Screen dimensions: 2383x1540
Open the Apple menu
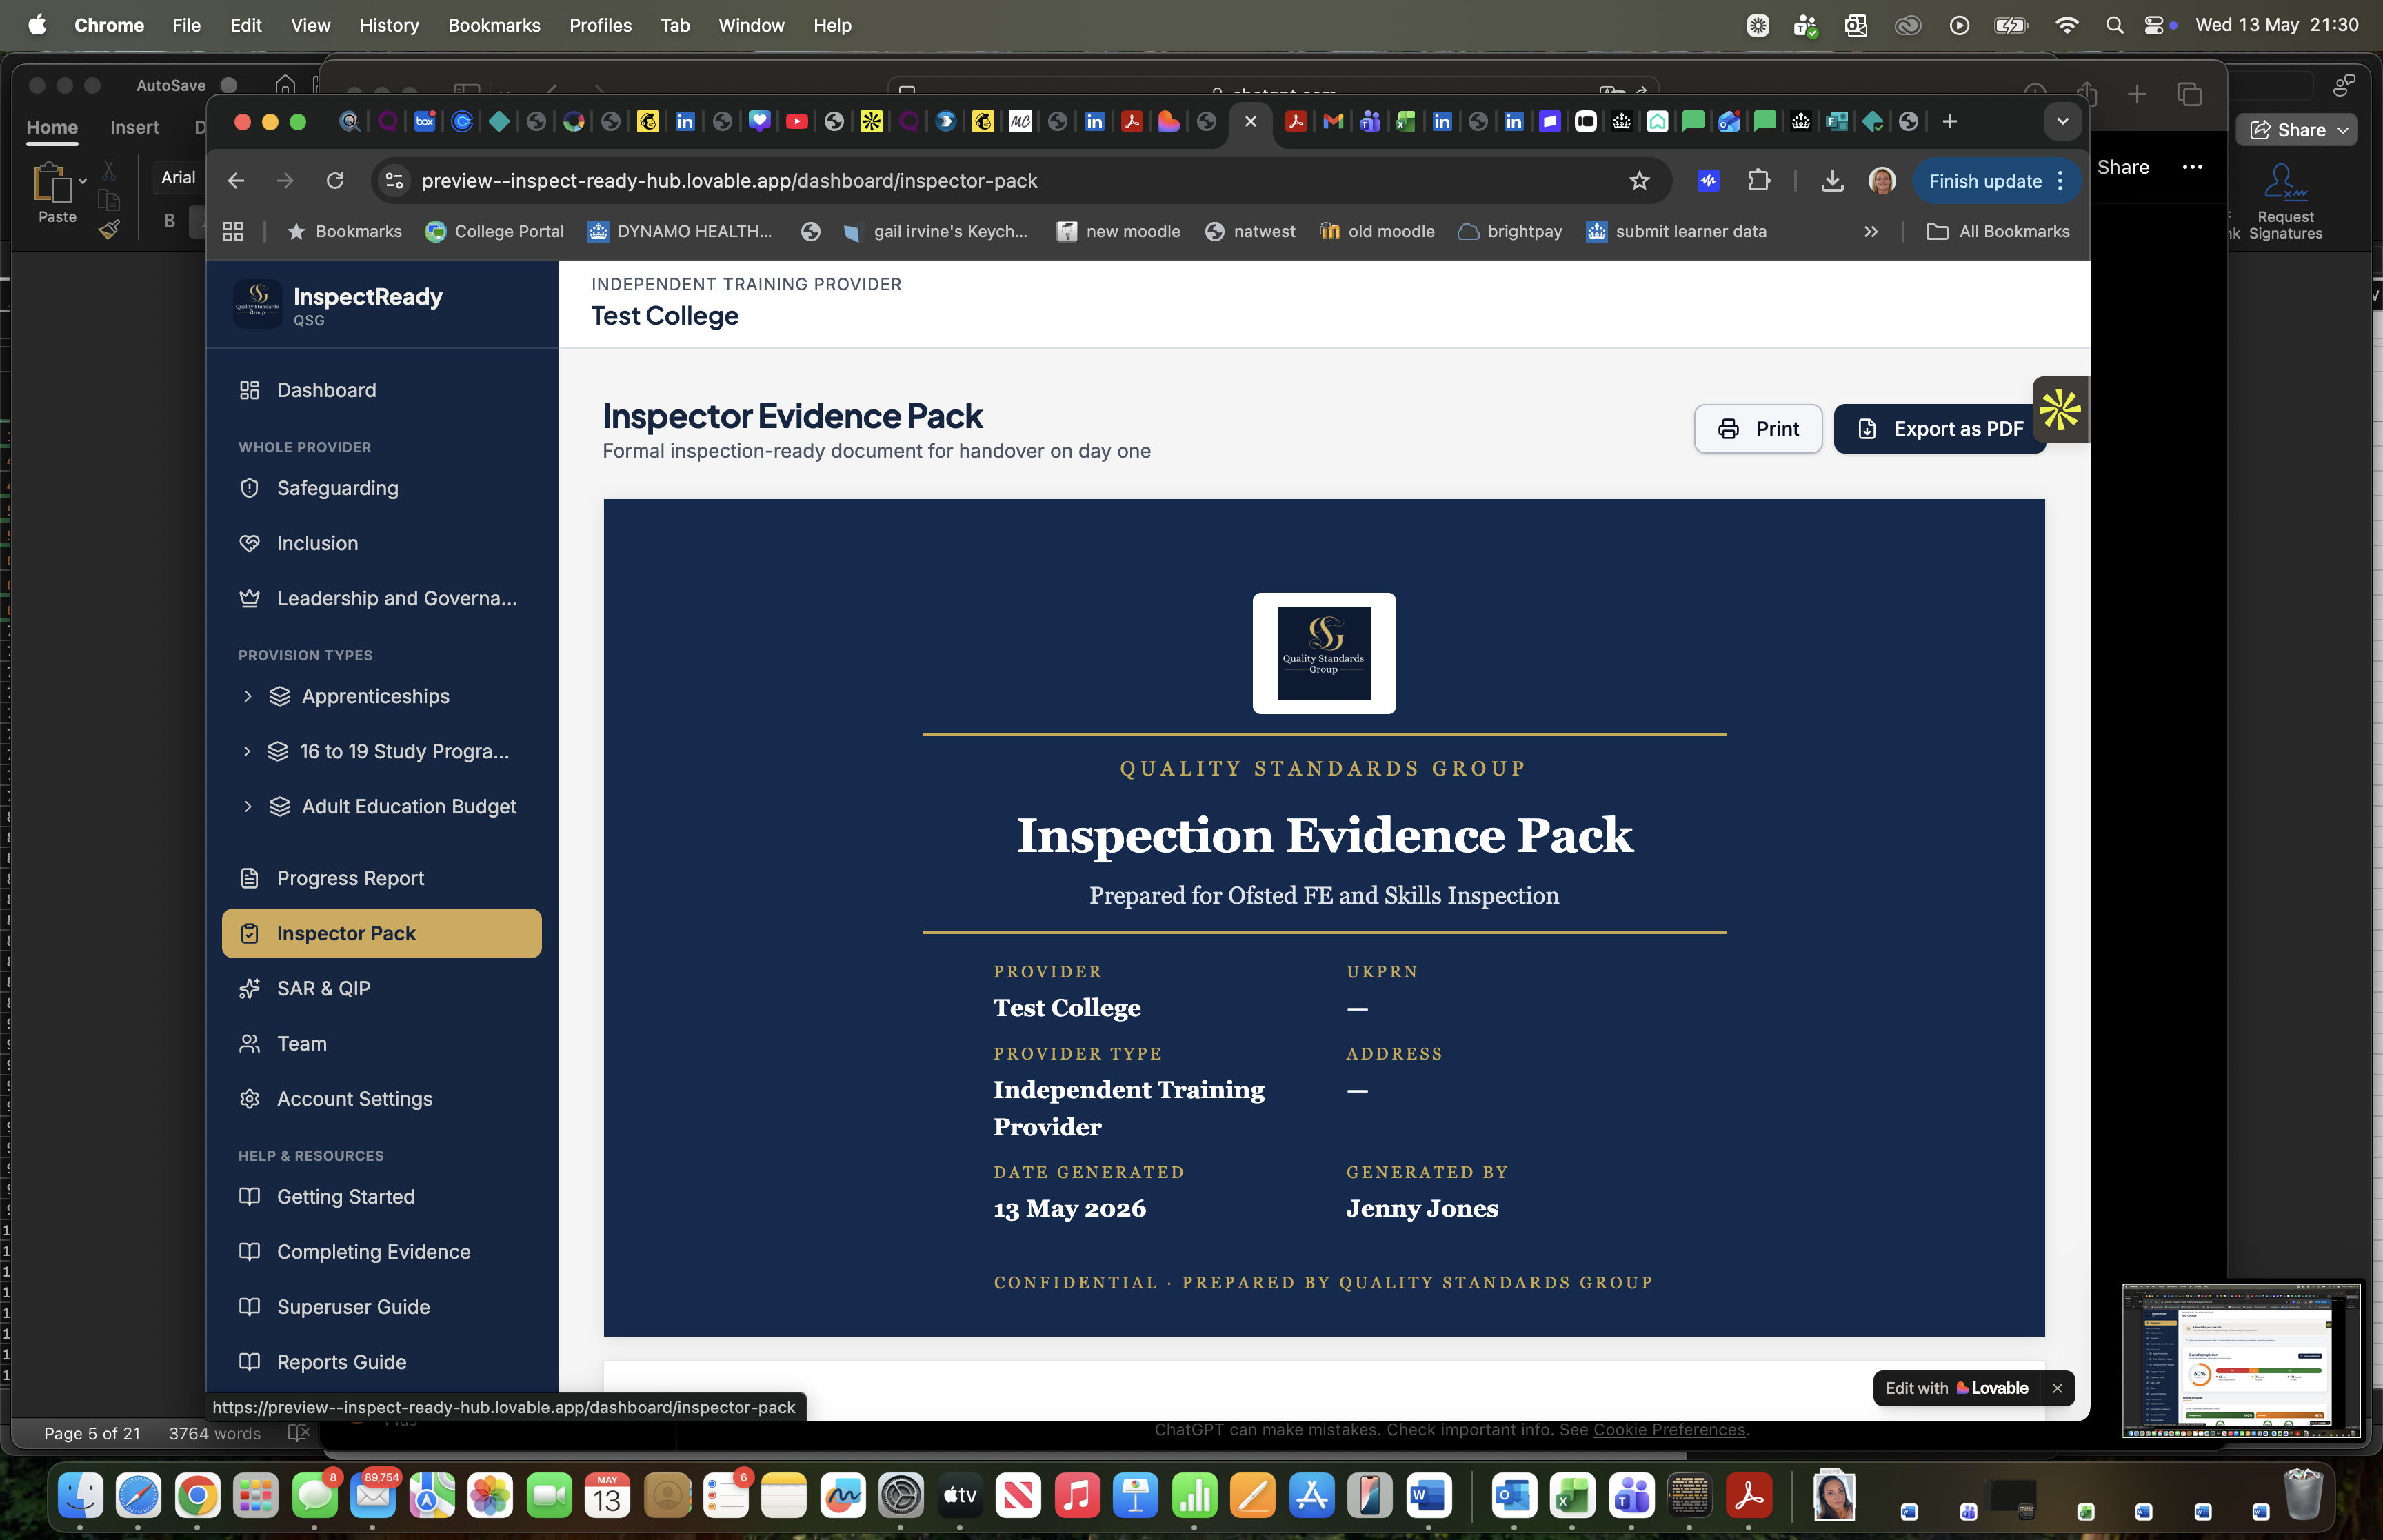pos(37,25)
